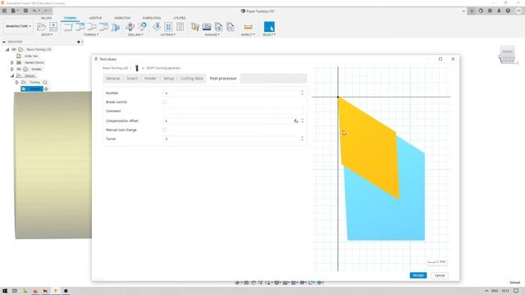Open the General tab in Tool Library
Image resolution: width=525 pixels, height=295 pixels.
tap(113, 79)
